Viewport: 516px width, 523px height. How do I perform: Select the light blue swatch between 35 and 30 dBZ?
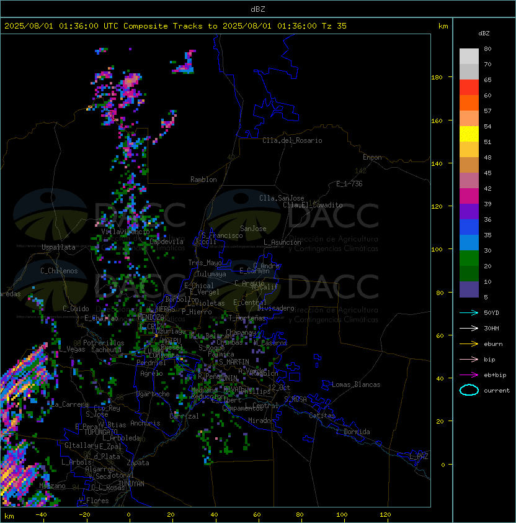point(469,242)
